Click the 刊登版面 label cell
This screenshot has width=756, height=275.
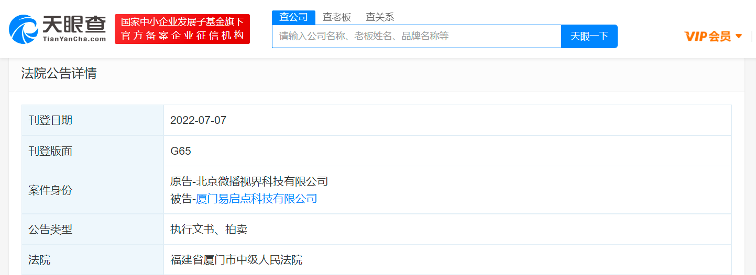[93, 151]
